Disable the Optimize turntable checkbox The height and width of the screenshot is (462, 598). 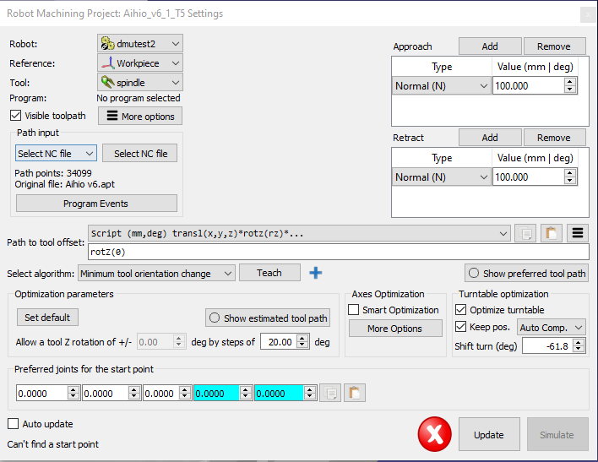pos(460,310)
